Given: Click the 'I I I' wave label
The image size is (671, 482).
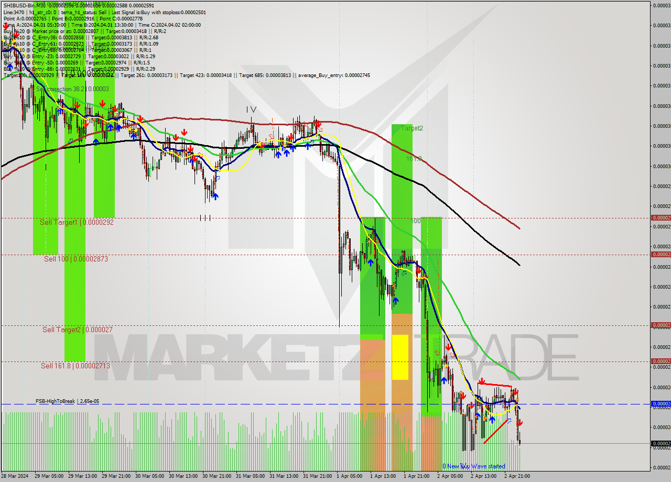Looking at the screenshot, I should [x=205, y=218].
